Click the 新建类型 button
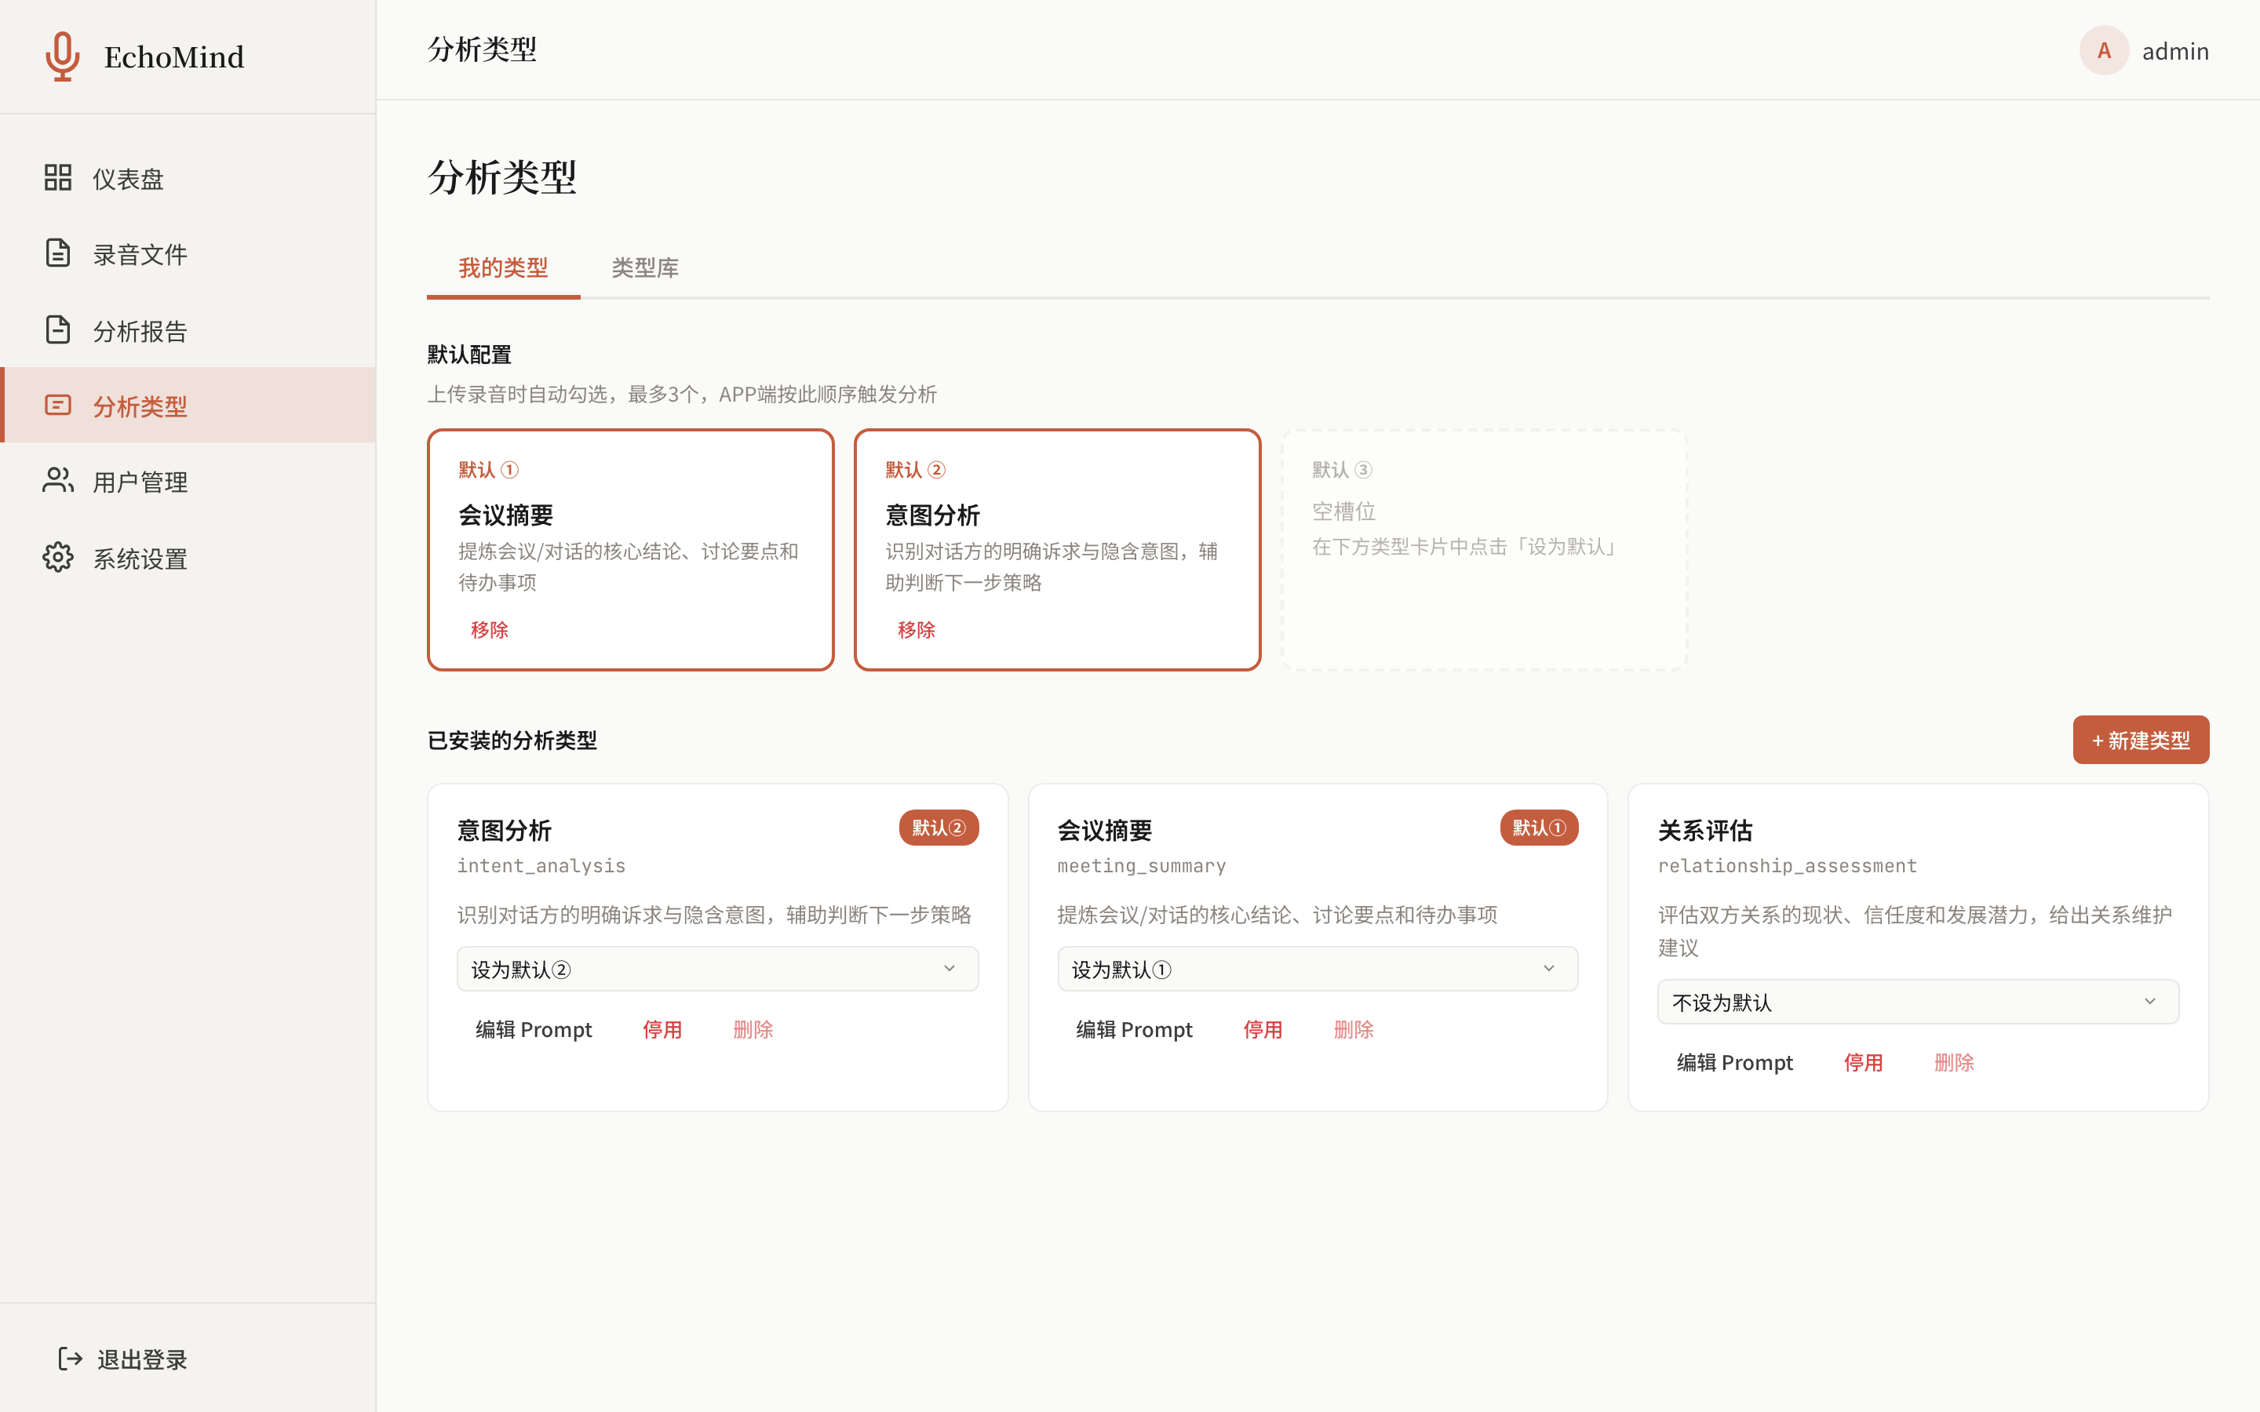This screenshot has height=1412, width=2260. pos(2141,740)
